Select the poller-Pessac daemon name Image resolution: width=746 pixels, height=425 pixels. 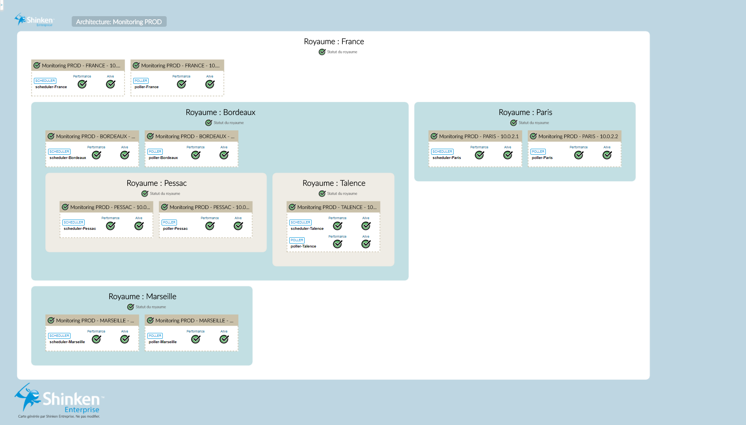tap(175, 229)
